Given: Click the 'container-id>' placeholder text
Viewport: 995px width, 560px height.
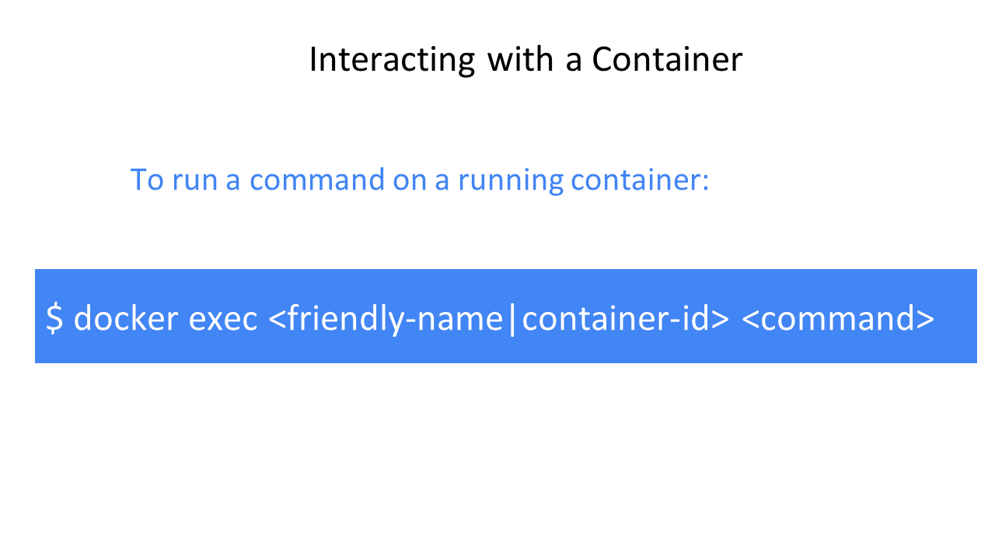Looking at the screenshot, I should (x=625, y=318).
